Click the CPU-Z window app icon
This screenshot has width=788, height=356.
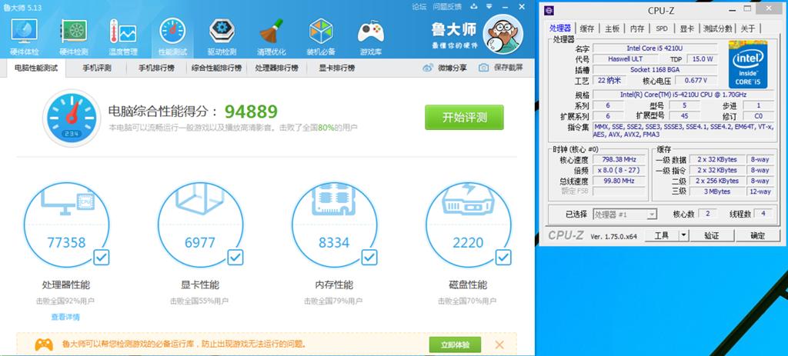tap(549, 11)
